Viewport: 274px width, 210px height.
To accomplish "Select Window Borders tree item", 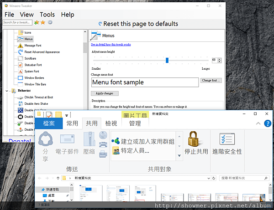I will 34,78.
